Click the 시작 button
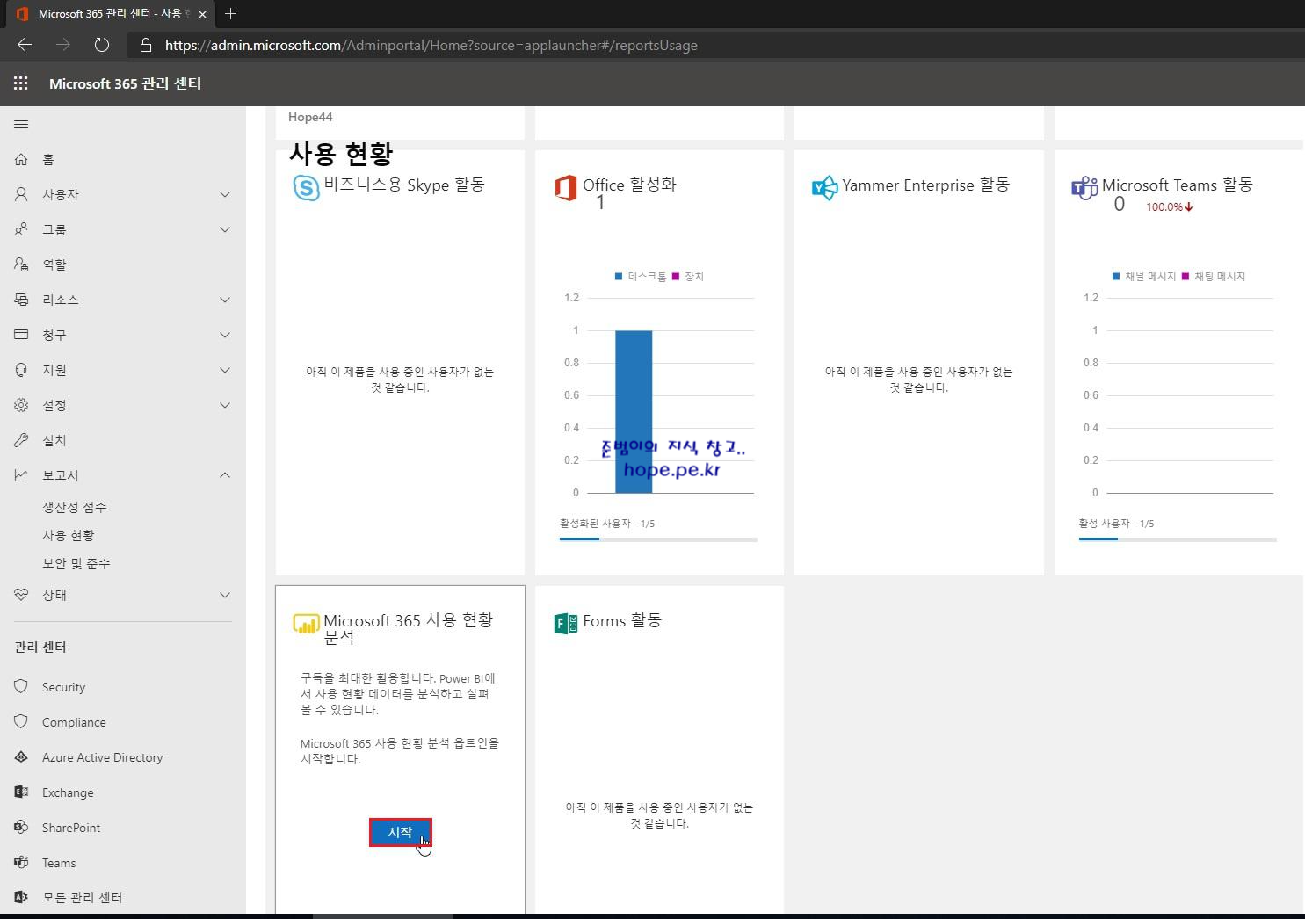The width and height of the screenshot is (1305, 919). pos(401,832)
